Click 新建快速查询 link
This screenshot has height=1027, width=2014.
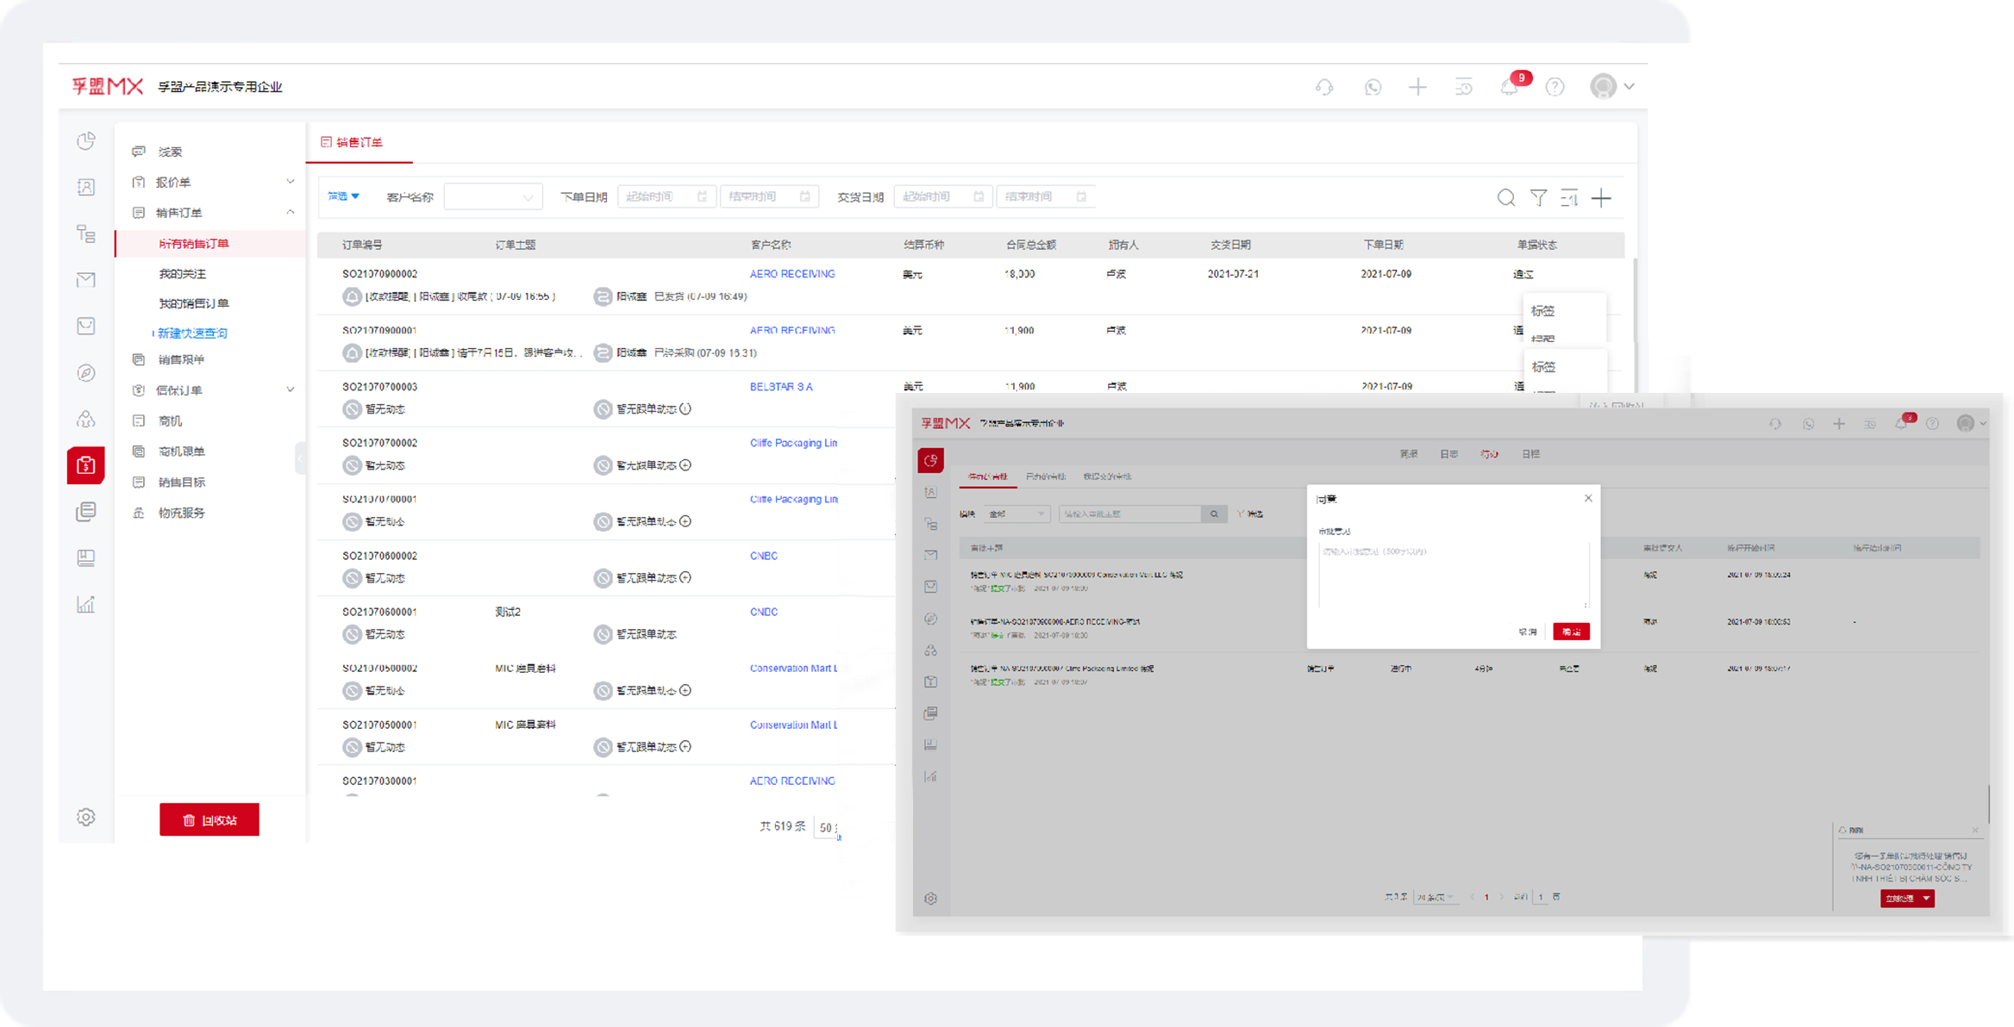coord(192,333)
